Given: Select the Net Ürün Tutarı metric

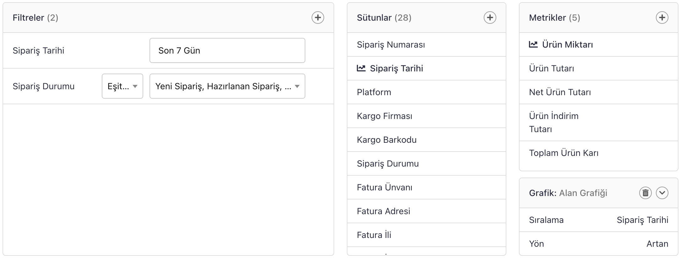Looking at the screenshot, I should click(560, 92).
